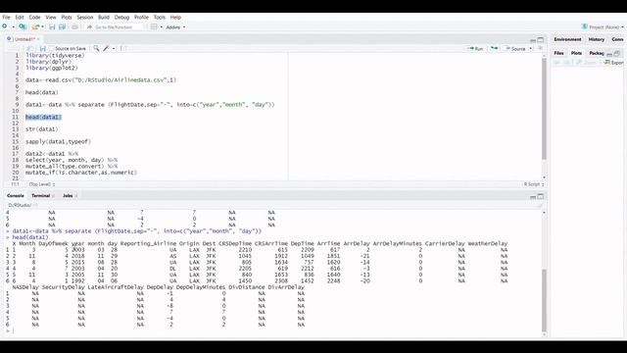Click the Show in new window icon

[x=30, y=48]
